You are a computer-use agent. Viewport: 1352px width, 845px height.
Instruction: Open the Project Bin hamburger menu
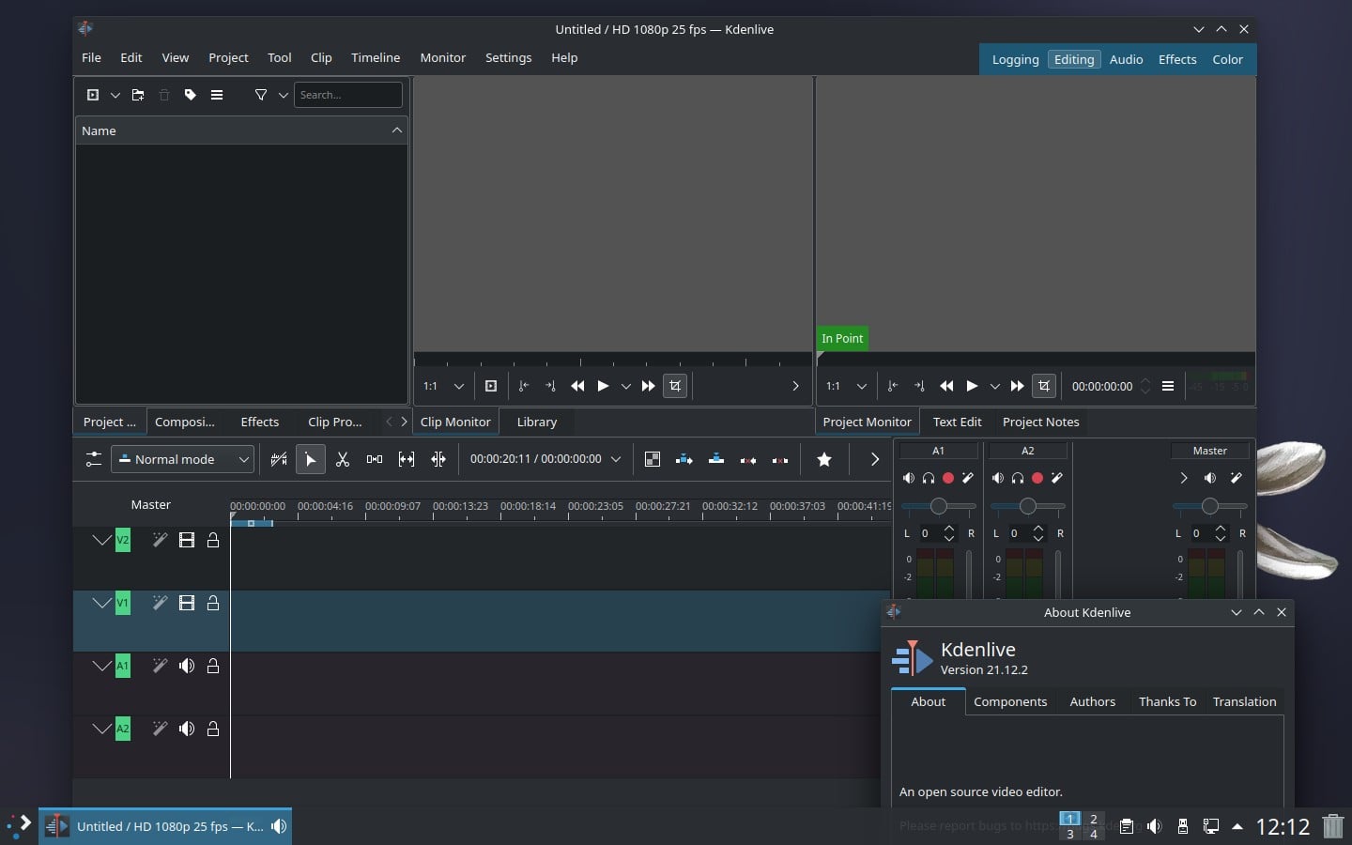pyautogui.click(x=217, y=95)
